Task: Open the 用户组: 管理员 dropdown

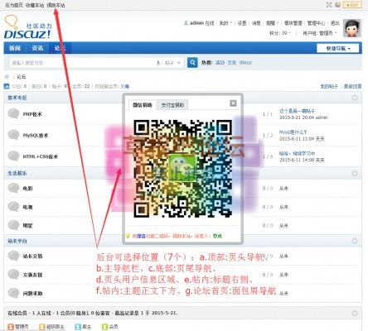Action: (x=320, y=33)
